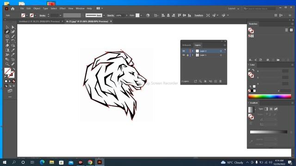Open the Window menu
296x166 pixels.
click(80, 8)
